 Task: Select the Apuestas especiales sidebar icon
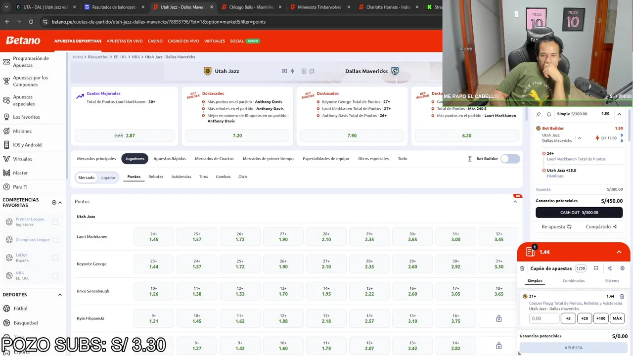(6, 100)
